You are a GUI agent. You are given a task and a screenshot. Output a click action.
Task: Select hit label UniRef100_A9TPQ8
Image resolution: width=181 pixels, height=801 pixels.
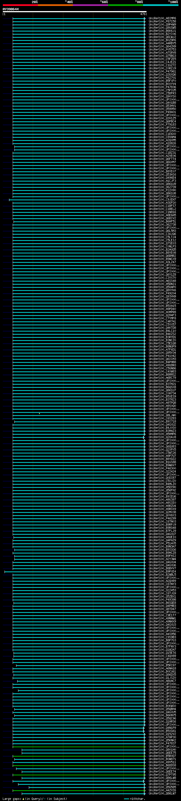click(162, 403)
